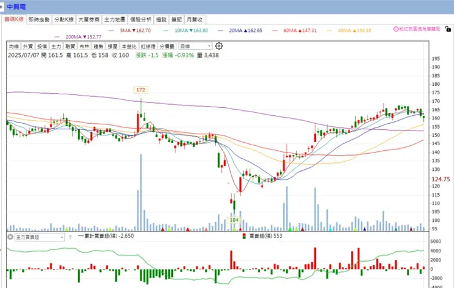Image resolution: width=454 pixels, height=288 pixels.
Task: Click the pink info circle icon
Action: tap(396, 29)
